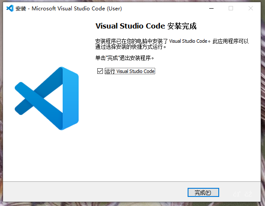
Task: Click the 完成(F) finish button
Action: [203, 192]
